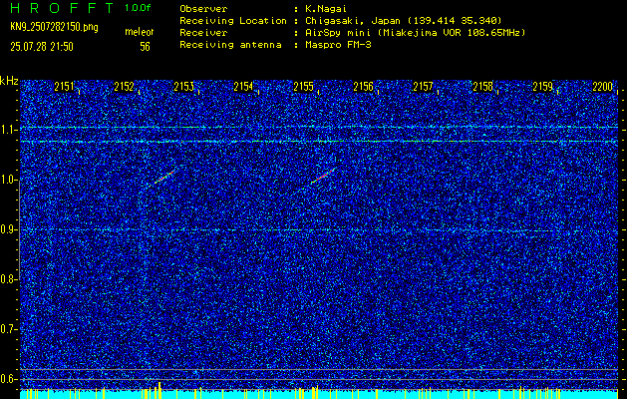Click the kHz axis unit label
The height and width of the screenshot is (399, 627).
9,81
